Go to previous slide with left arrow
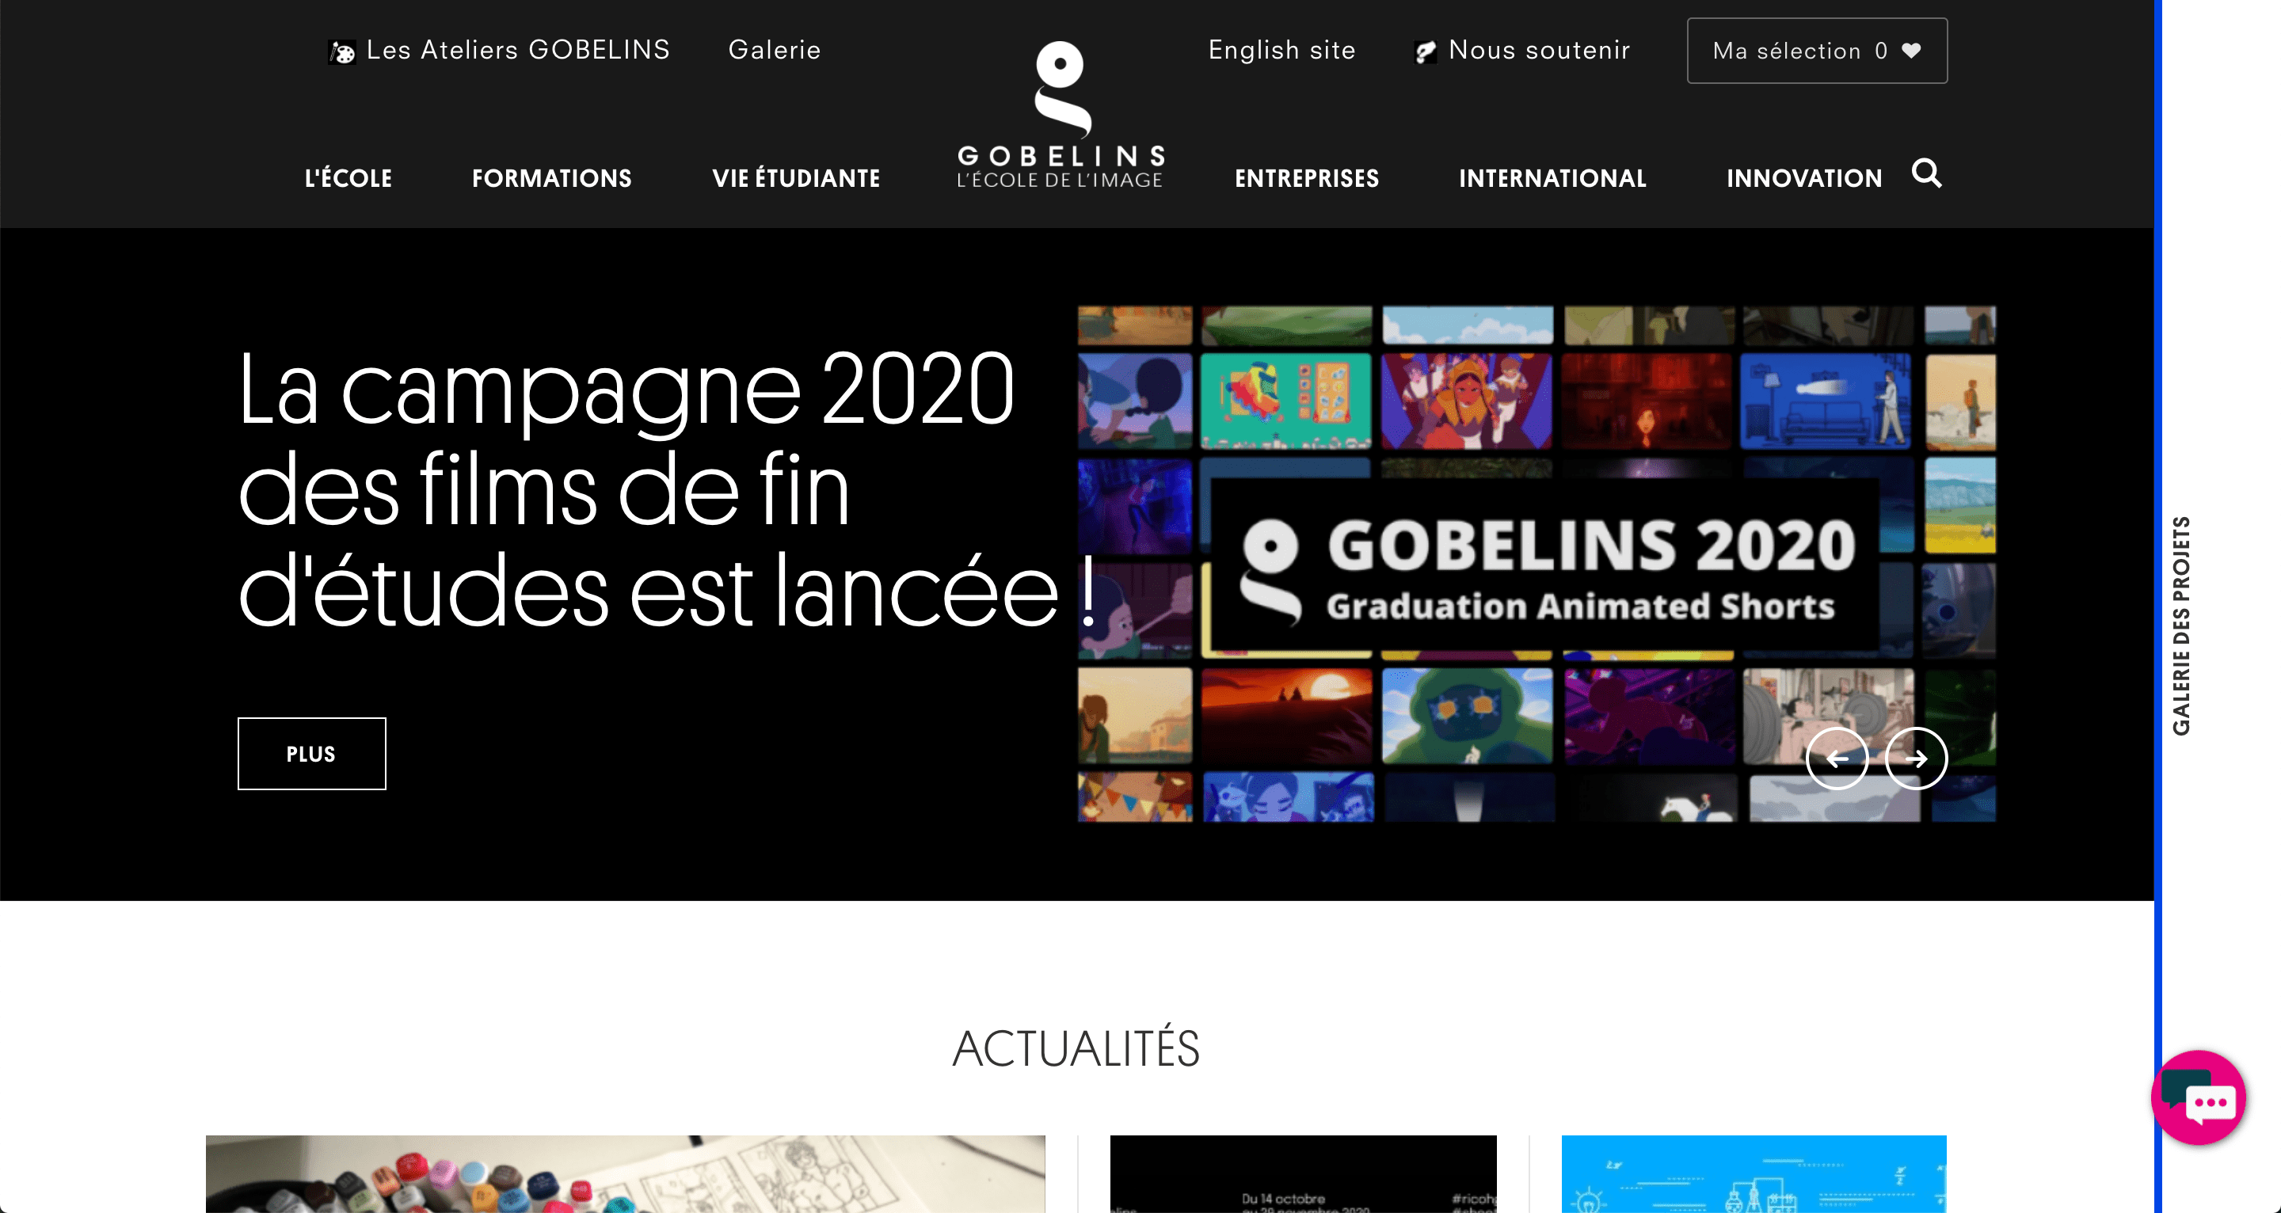 (1837, 759)
